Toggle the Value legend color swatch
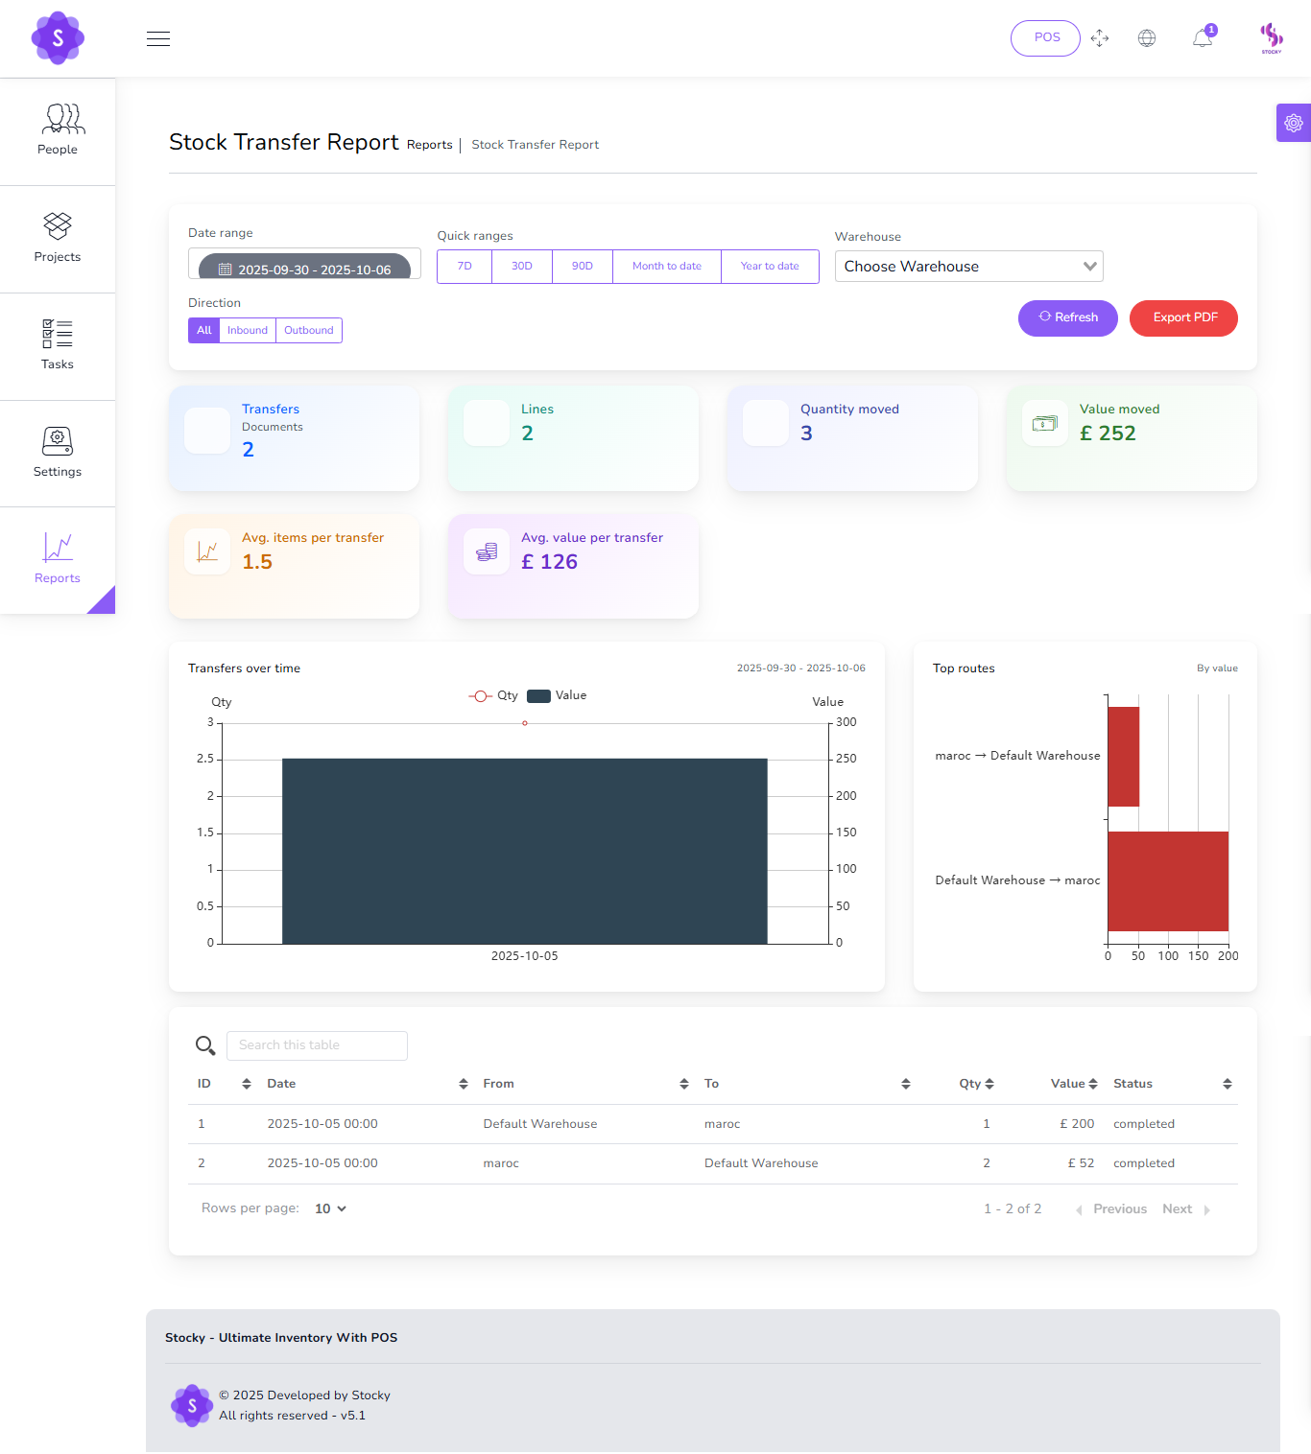The image size is (1311, 1454). pyautogui.click(x=539, y=696)
